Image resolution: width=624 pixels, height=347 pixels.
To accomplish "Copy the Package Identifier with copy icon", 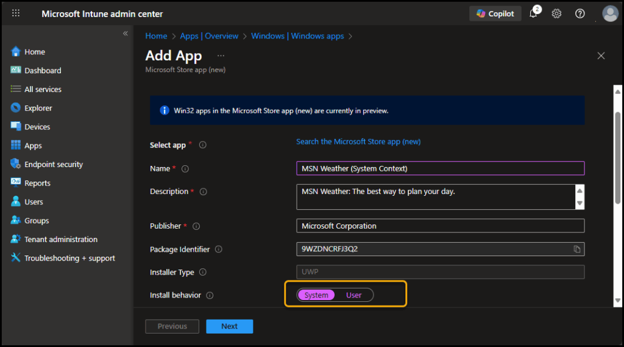I will 576,249.
